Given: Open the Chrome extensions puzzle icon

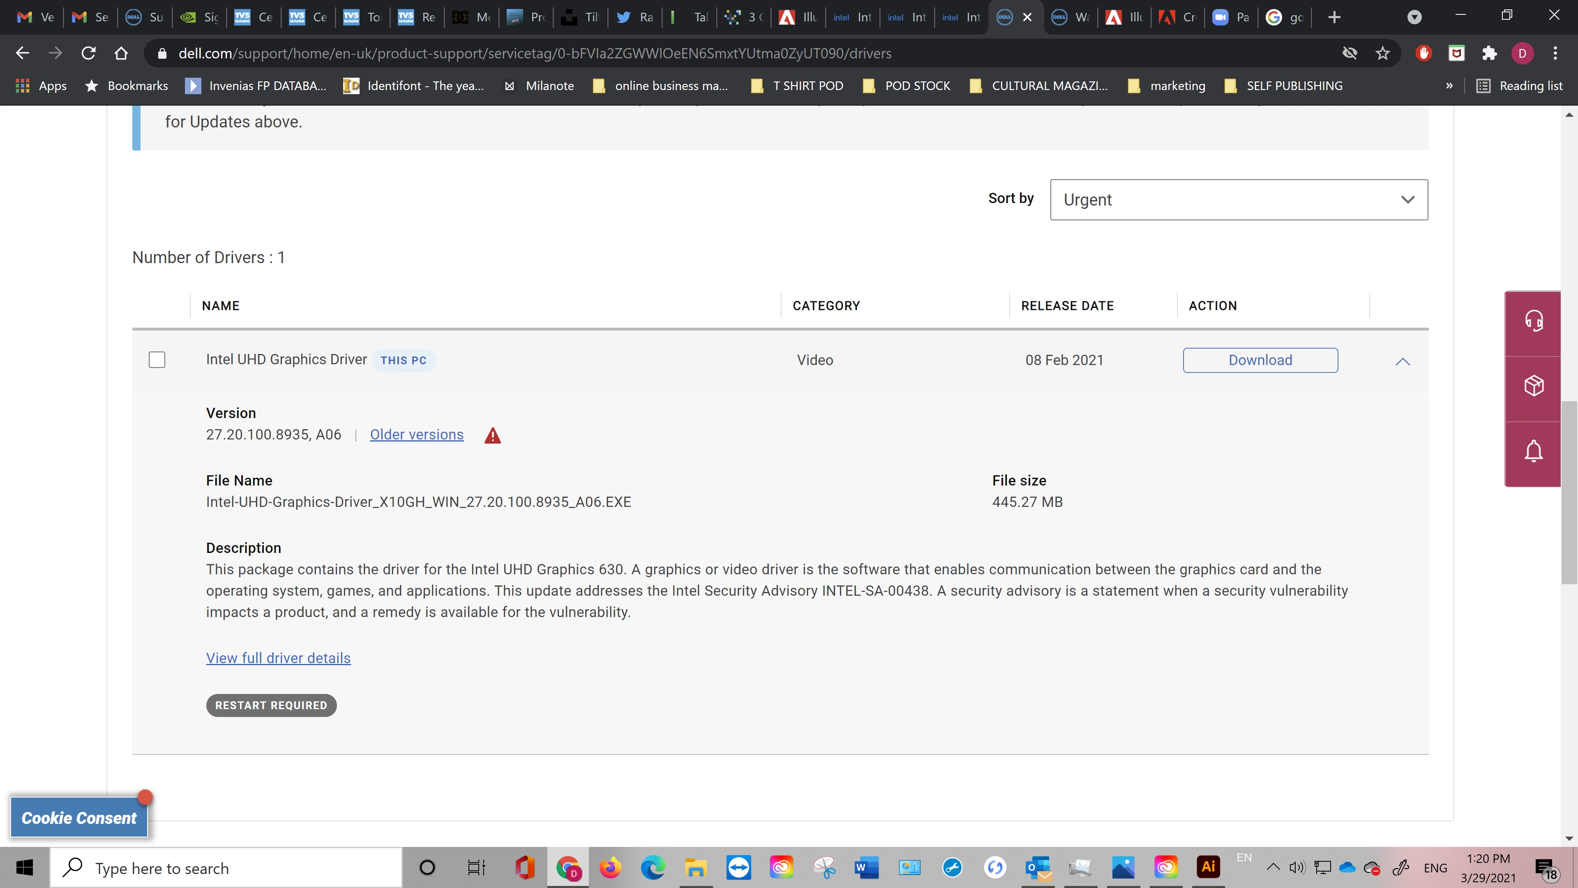Looking at the screenshot, I should pyautogui.click(x=1489, y=53).
